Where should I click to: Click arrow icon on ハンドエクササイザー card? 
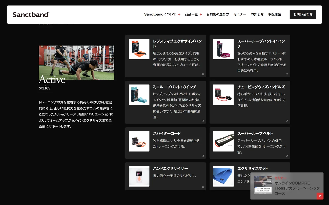click(x=203, y=187)
